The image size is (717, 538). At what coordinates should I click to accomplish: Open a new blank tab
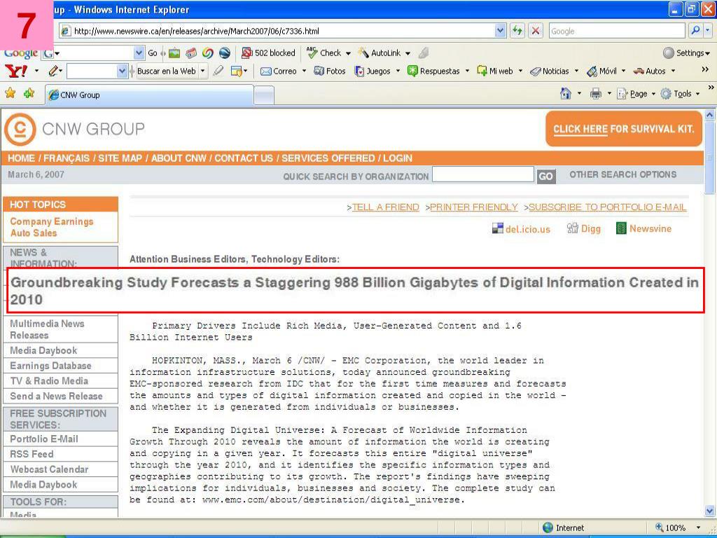point(264,95)
